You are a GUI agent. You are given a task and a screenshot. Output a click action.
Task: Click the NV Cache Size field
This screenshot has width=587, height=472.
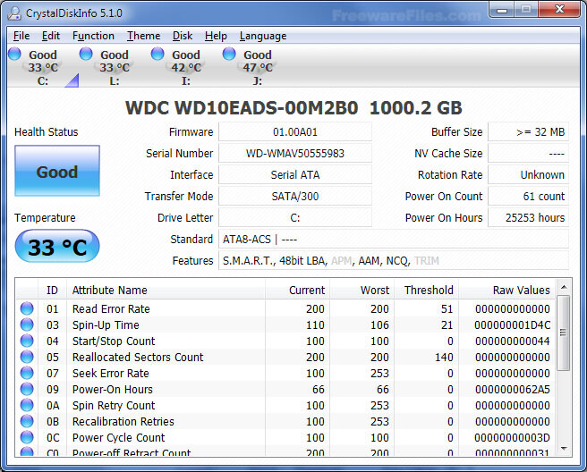click(x=528, y=154)
